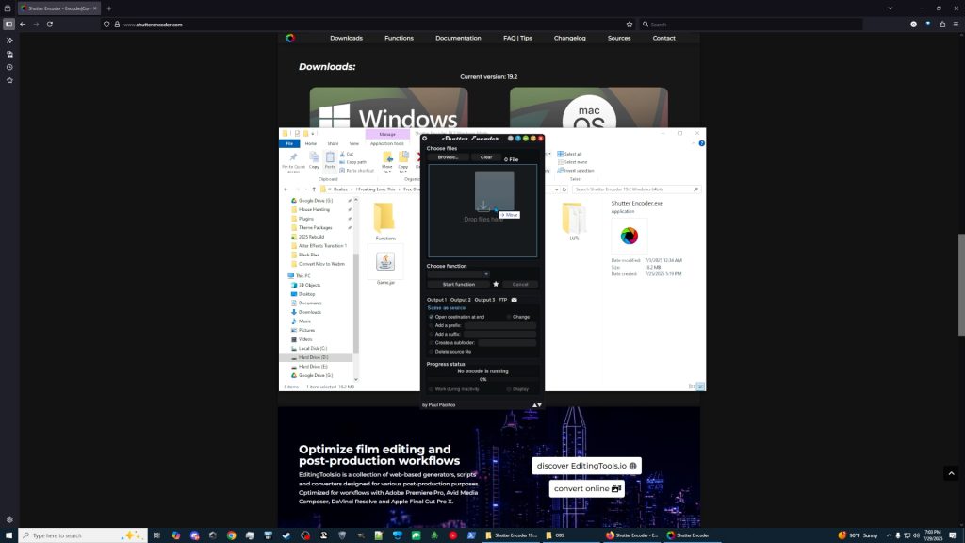Viewport: 965px width, 543px height.
Task: Reload the browser page
Action: pyautogui.click(x=50, y=25)
